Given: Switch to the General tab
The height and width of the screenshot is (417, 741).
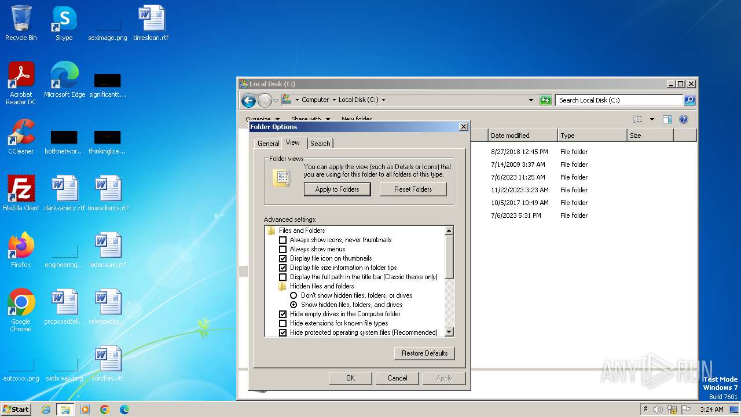Looking at the screenshot, I should [269, 144].
